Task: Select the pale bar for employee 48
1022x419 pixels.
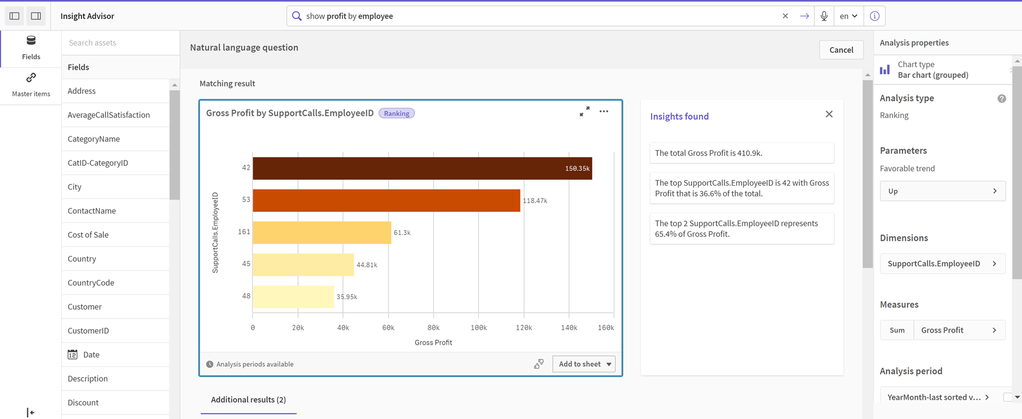Action: 293,297
